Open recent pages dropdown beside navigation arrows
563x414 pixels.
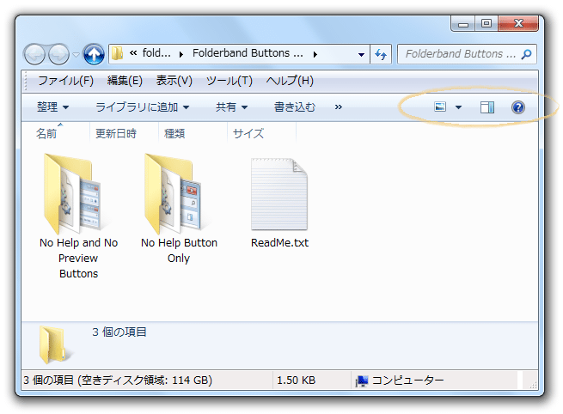pyautogui.click(x=76, y=54)
